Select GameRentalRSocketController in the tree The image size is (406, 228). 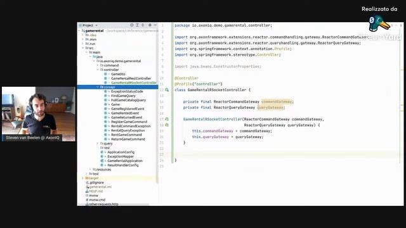[134, 83]
